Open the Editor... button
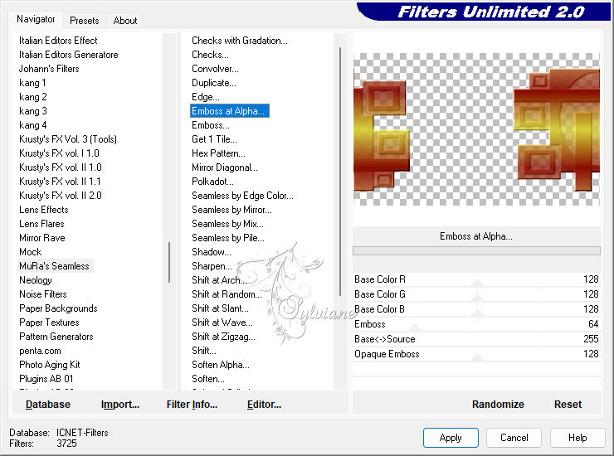Viewport: 614px width, 456px height. click(264, 405)
